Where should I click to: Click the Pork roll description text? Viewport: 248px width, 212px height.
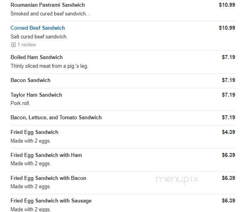point(20,103)
